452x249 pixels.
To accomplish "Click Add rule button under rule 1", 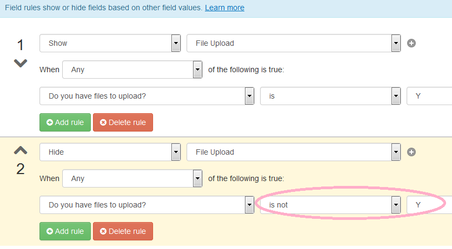I will [x=65, y=122].
